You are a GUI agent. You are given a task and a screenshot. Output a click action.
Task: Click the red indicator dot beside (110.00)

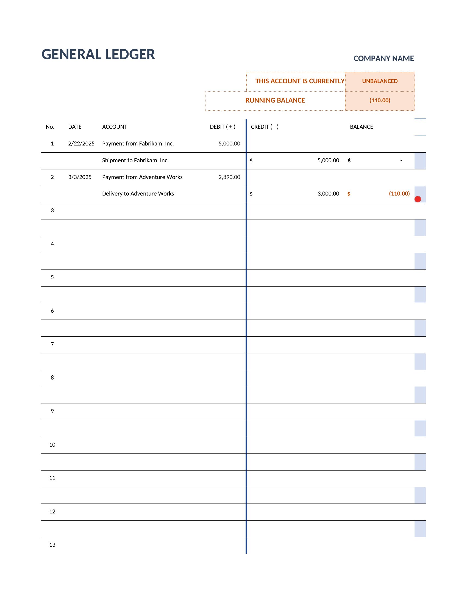tap(418, 199)
